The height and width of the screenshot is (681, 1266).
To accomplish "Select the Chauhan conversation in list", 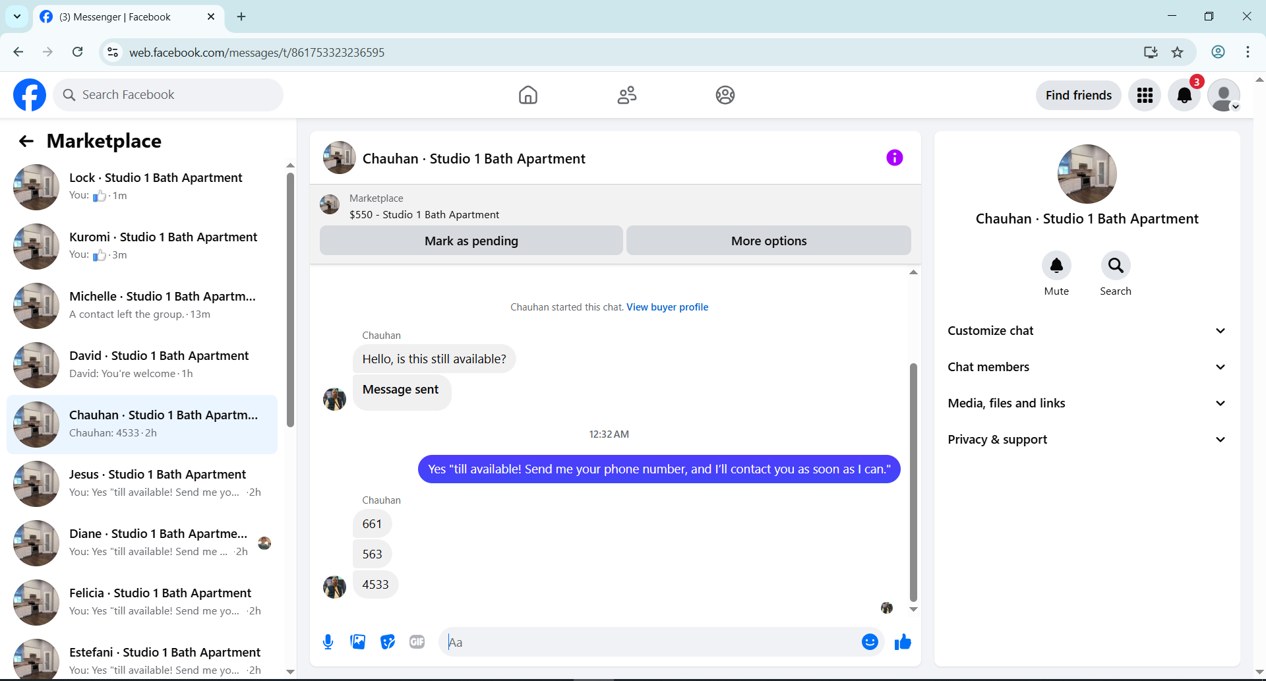I will coord(142,425).
